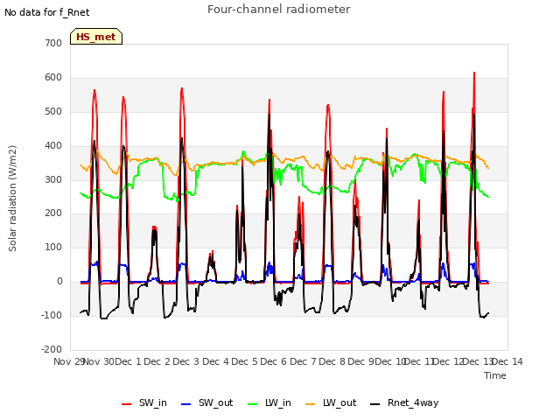Image resolution: width=560 pixels, height=420 pixels.
Task: Click the 300 y-axis tick label
Action: (x=53, y=179)
